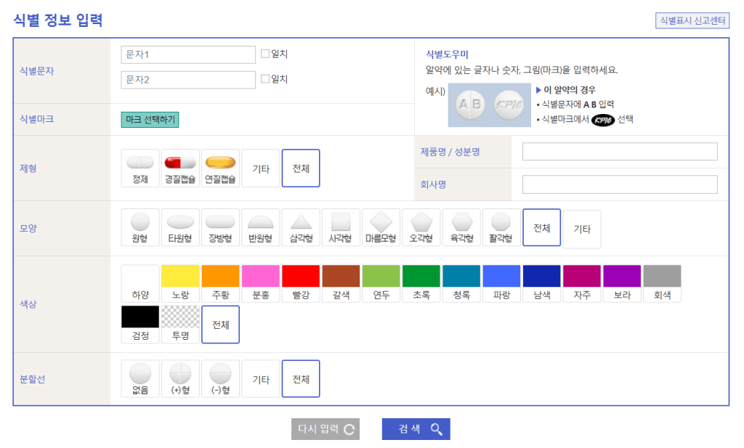Select the 원형 round shape icon

point(140,227)
